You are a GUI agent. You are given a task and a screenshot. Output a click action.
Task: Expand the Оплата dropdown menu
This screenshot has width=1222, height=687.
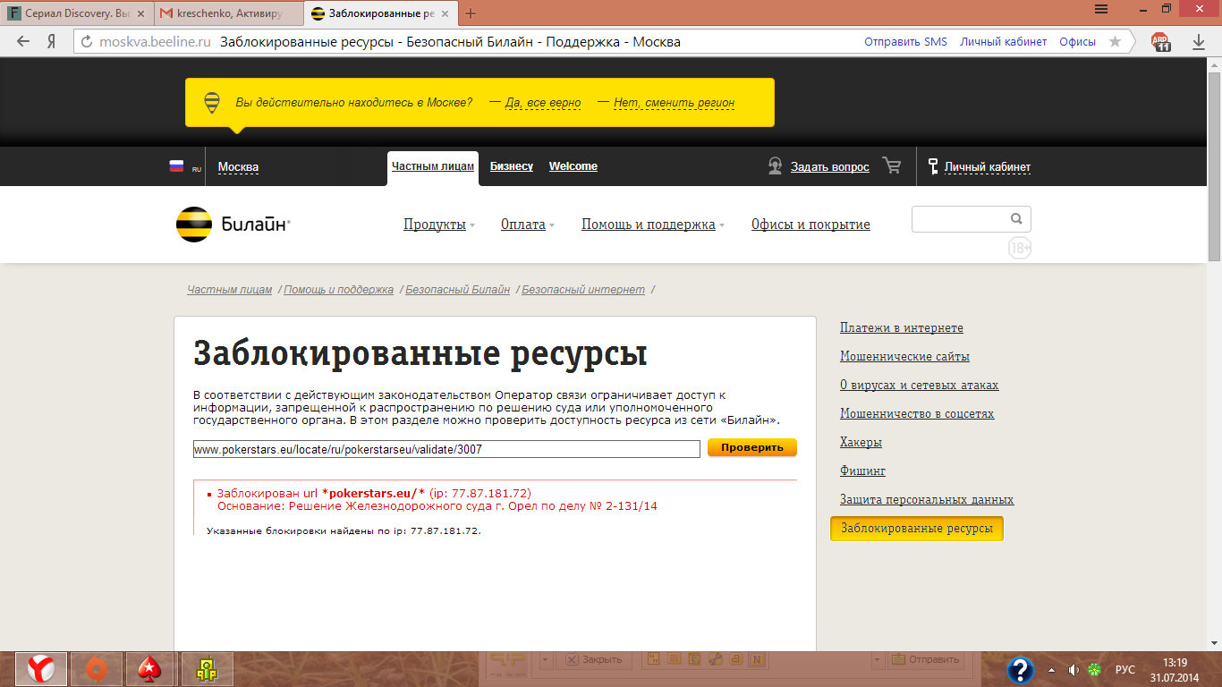[527, 225]
